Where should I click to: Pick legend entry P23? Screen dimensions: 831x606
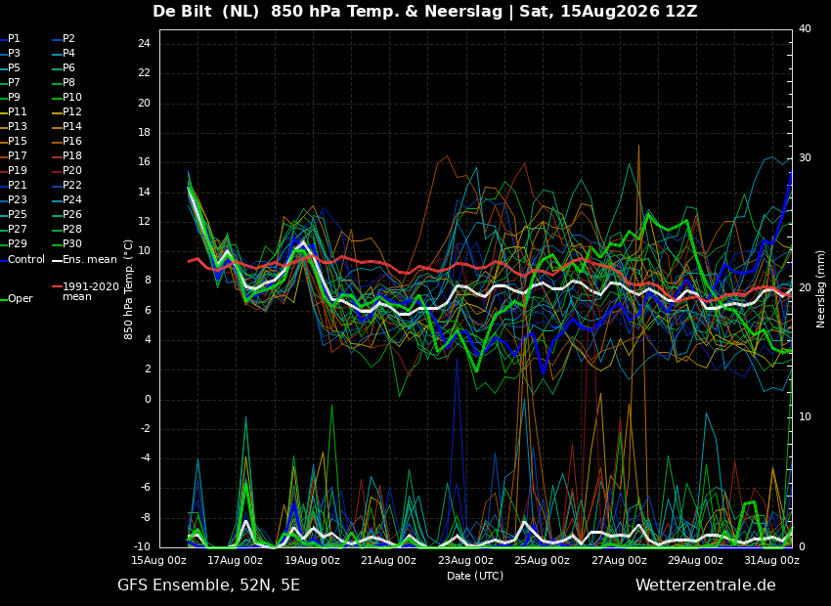(17, 199)
